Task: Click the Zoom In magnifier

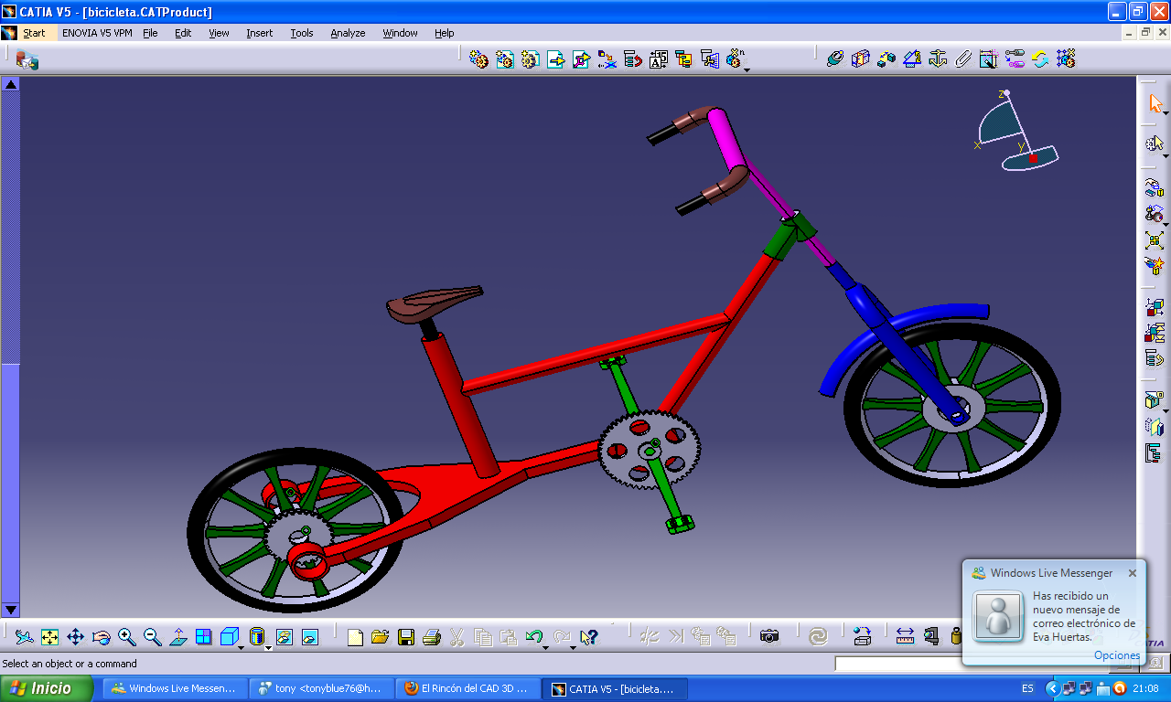Action: tap(127, 636)
